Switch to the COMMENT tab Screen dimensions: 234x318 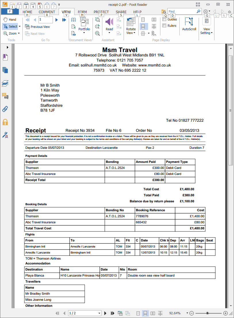click(x=47, y=12)
